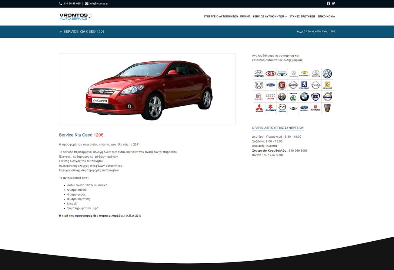Image resolution: width=394 pixels, height=270 pixels.
Task: Navigate to ΕΠΙΚΟΙΝΩΝΙΑ
Action: pyautogui.click(x=326, y=17)
